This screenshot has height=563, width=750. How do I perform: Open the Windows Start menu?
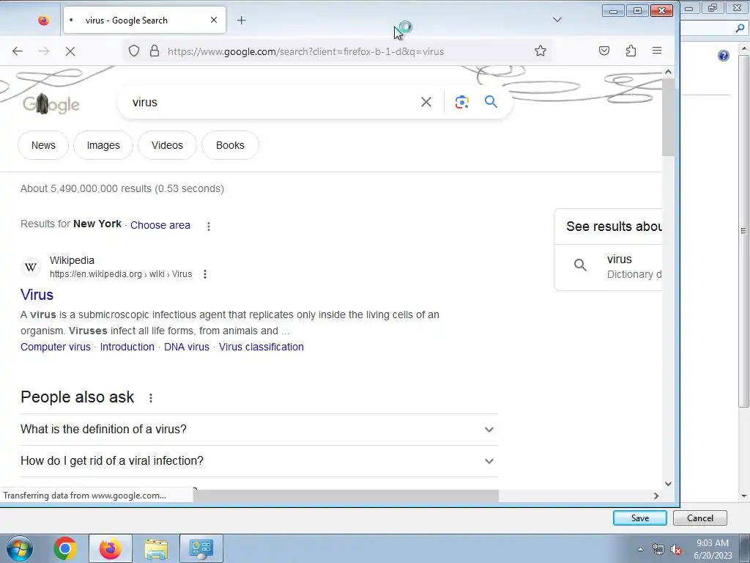(20, 548)
